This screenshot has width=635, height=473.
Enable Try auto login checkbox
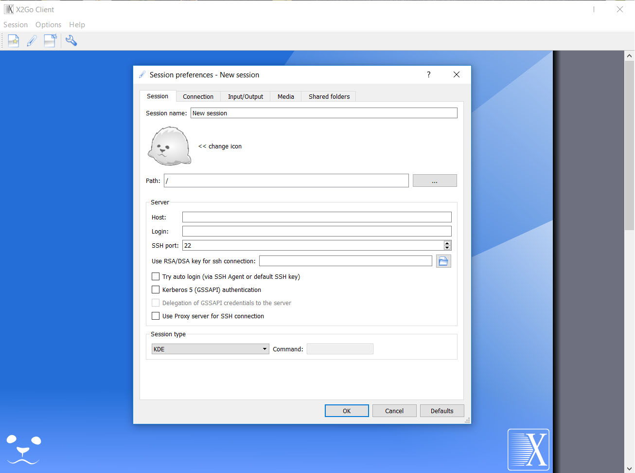click(156, 276)
